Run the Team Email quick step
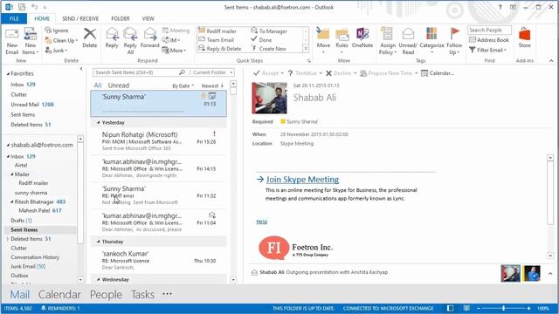Image resolution: width=559 pixels, height=314 pixels. (216, 40)
